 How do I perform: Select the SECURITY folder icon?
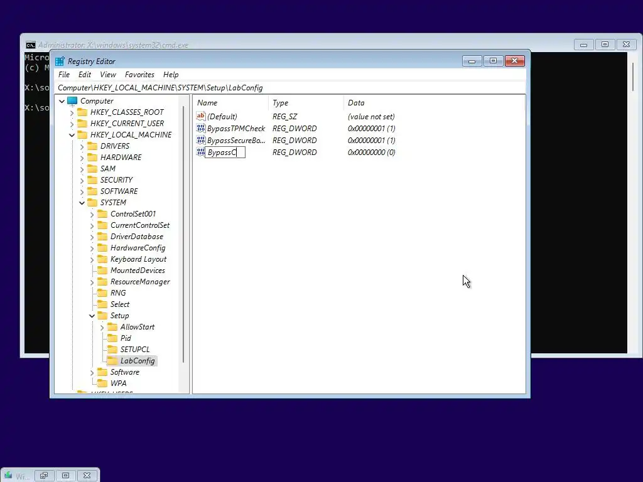click(93, 180)
